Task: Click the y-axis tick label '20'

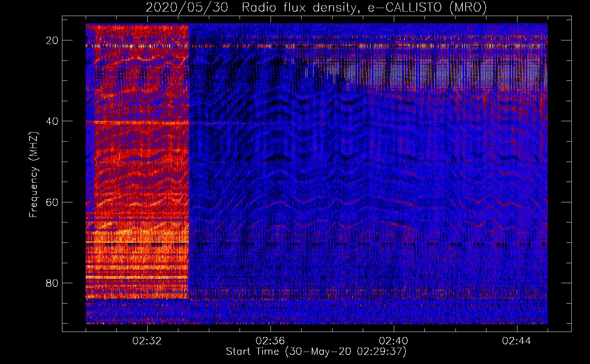Action: (x=53, y=40)
